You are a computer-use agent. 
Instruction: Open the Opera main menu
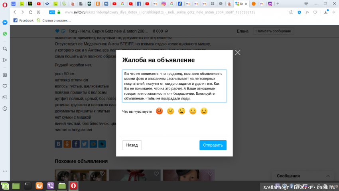pos(4,4)
